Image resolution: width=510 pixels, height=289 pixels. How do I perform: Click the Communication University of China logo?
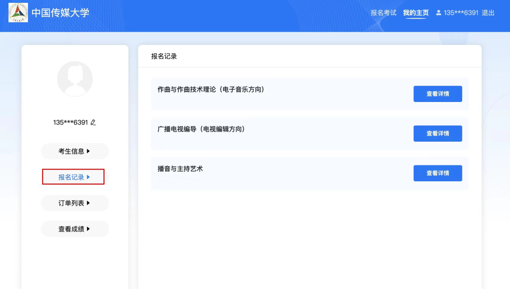(18, 13)
